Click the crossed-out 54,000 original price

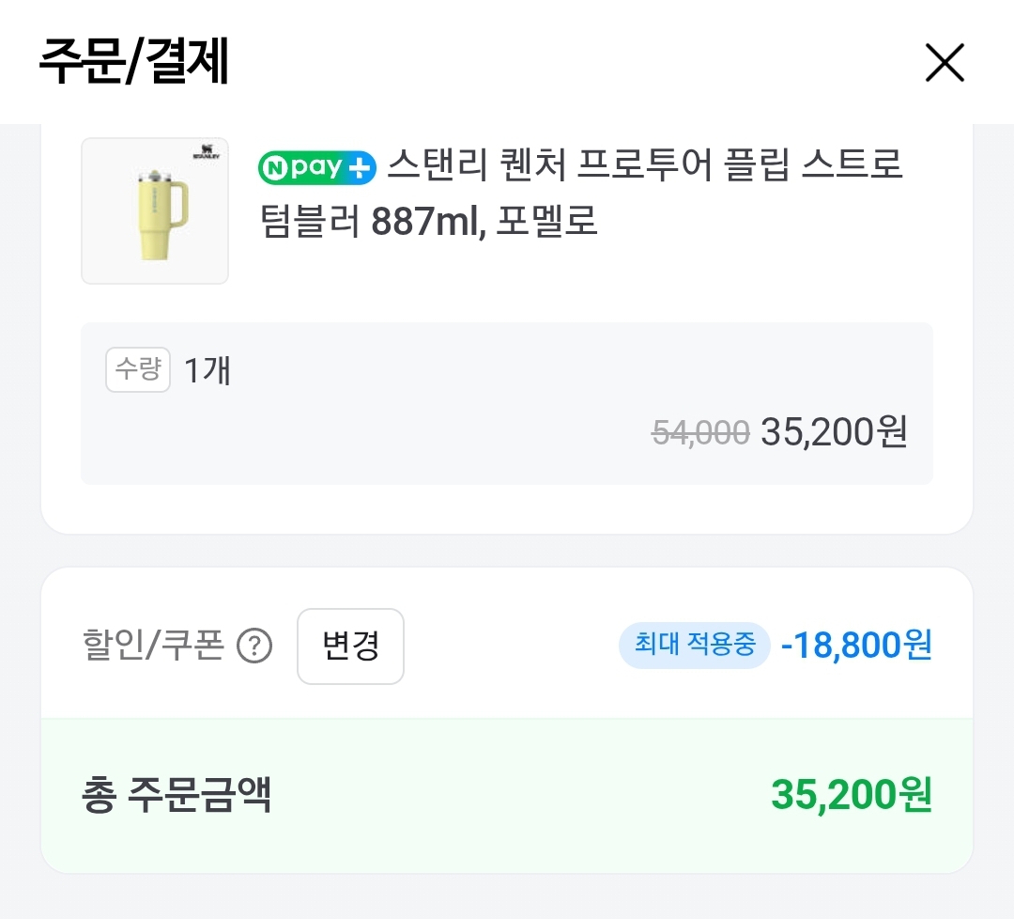(x=700, y=432)
